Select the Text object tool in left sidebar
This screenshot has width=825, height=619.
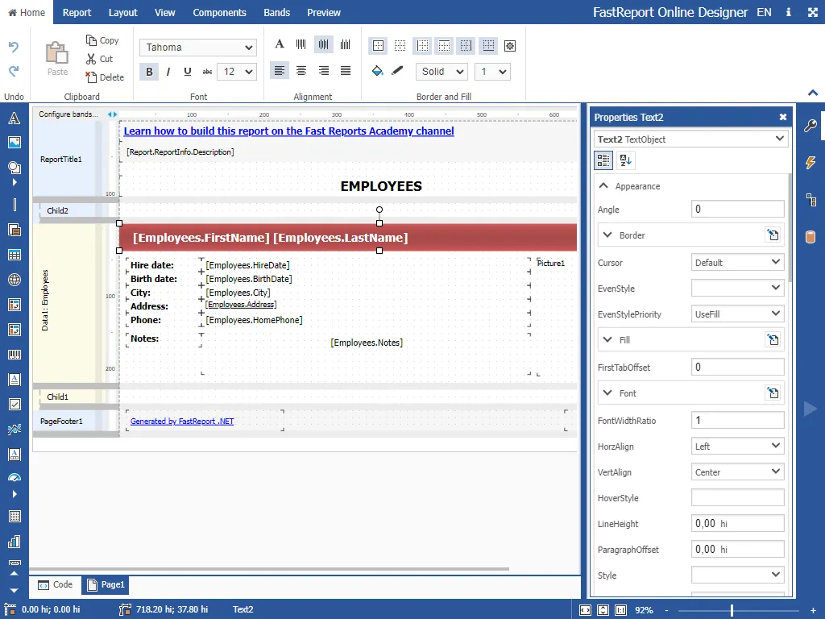tap(15, 118)
